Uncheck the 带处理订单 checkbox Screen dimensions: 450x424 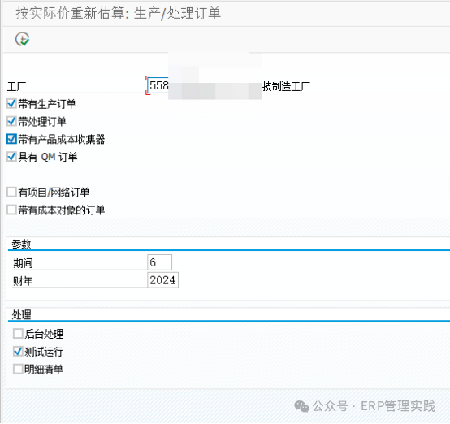click(11, 121)
